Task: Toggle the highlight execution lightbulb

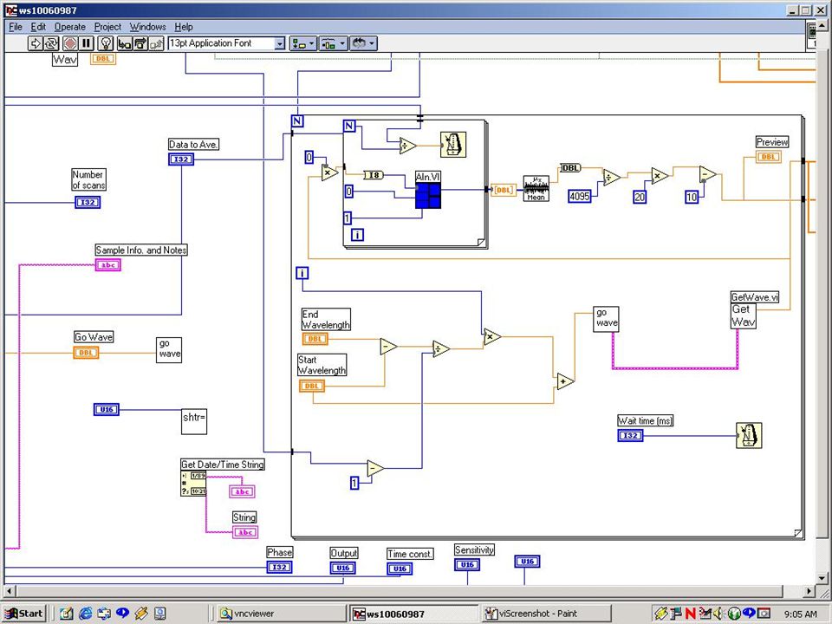Action: pyautogui.click(x=106, y=43)
